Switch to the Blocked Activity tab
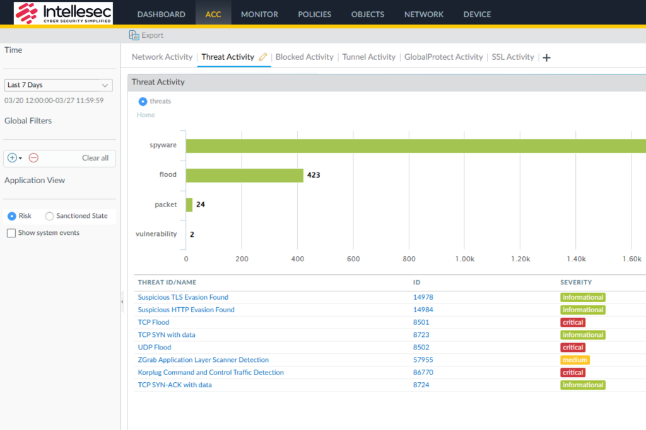This screenshot has width=646, height=430. (304, 57)
